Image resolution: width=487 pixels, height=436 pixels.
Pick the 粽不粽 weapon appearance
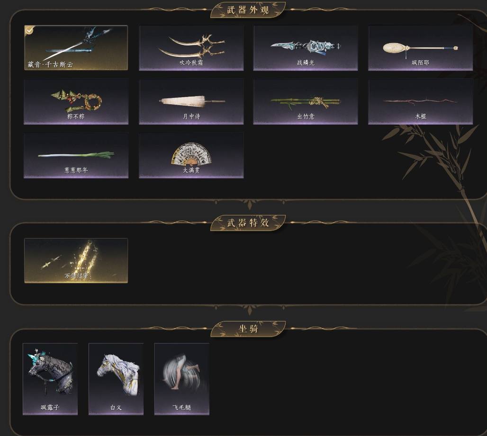tap(76, 101)
